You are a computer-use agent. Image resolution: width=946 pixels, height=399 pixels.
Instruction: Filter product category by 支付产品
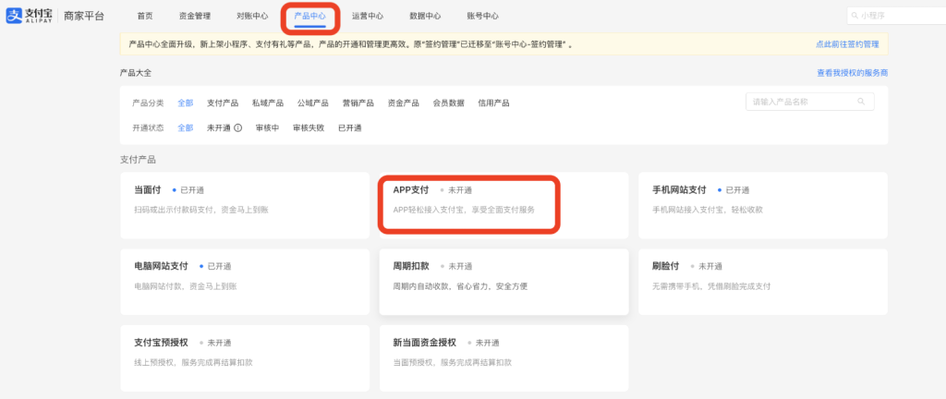[x=222, y=103]
